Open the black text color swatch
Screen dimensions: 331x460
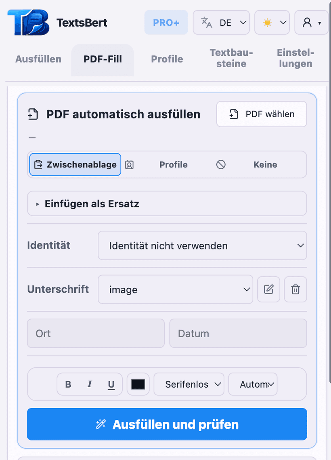pos(138,384)
